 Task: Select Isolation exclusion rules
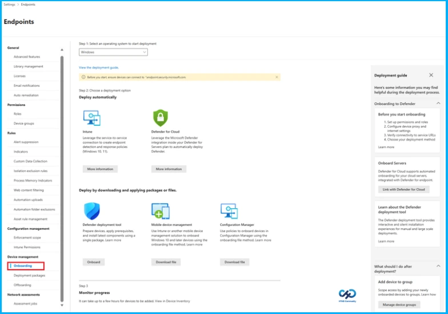click(x=31, y=171)
